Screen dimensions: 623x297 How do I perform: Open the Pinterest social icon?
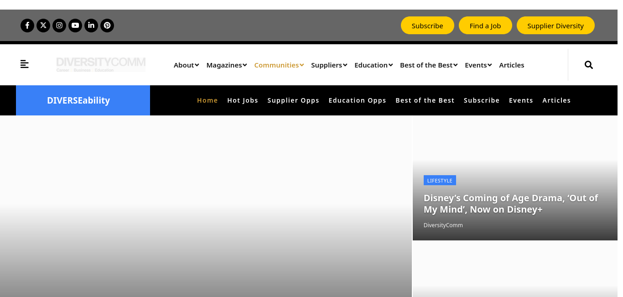[x=107, y=26]
